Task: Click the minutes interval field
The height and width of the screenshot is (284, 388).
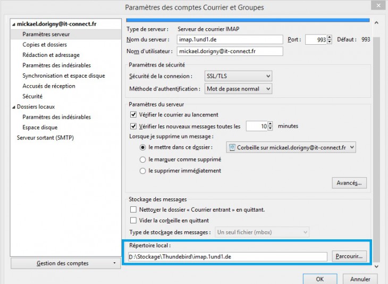Action: coord(257,126)
